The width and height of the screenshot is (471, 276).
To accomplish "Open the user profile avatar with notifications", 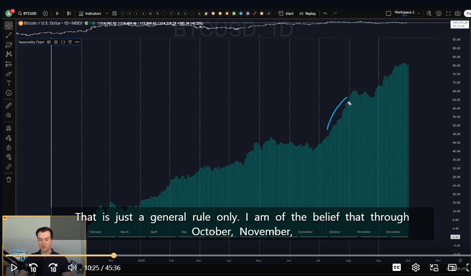I will [x=9, y=13].
